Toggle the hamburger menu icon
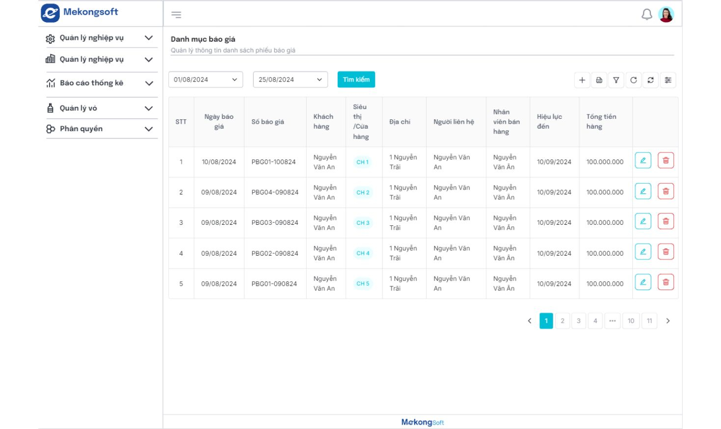Screen dimensions: 721x429 (176, 15)
